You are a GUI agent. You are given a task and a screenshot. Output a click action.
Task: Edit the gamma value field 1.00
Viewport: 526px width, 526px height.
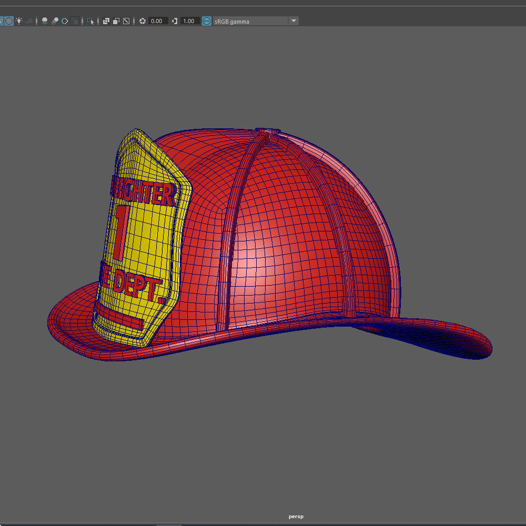190,21
